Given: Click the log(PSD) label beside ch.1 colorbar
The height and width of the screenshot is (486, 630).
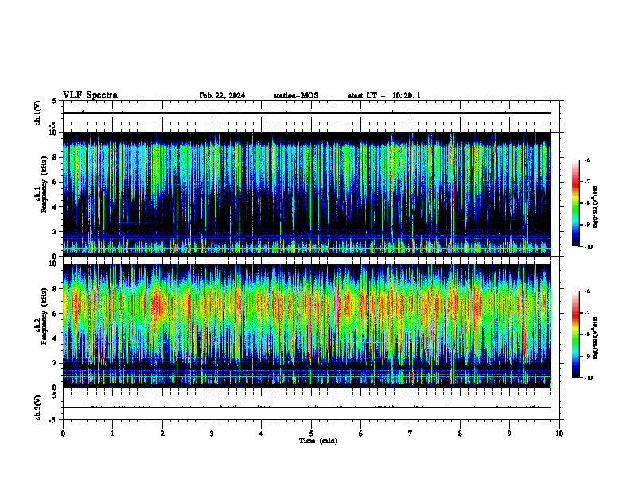Looking at the screenshot, I should pyautogui.click(x=596, y=207).
